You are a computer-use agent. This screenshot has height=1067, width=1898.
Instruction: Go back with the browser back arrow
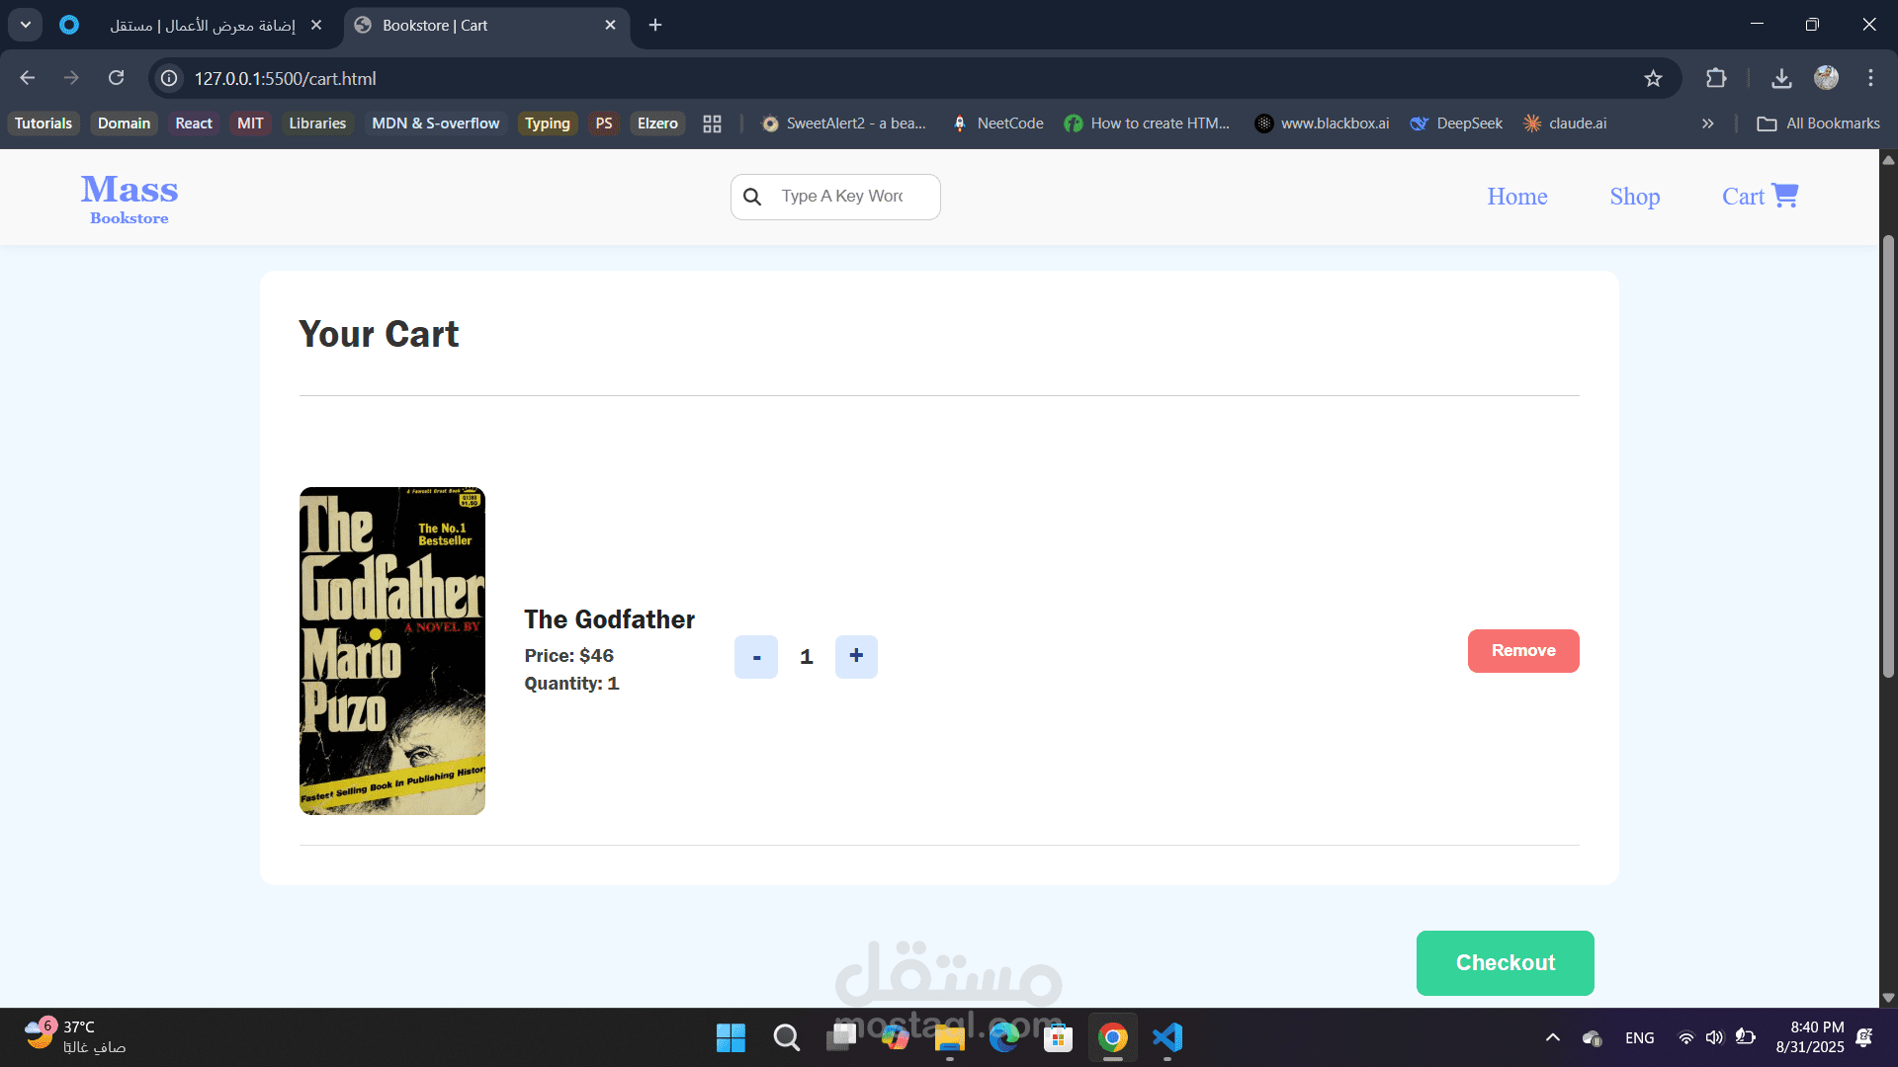pyautogui.click(x=28, y=78)
